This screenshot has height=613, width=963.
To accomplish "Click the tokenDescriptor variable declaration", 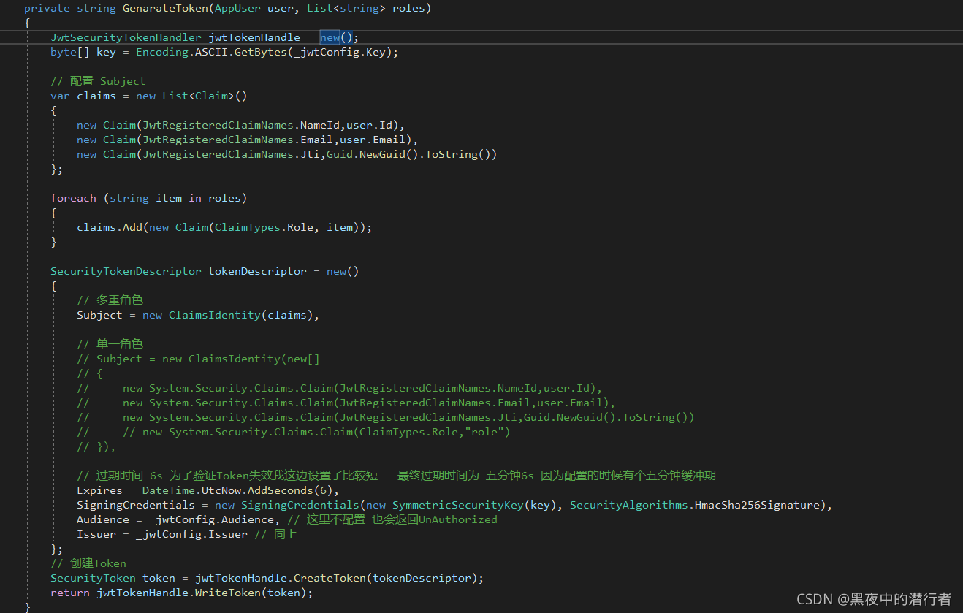I will pyautogui.click(x=257, y=271).
